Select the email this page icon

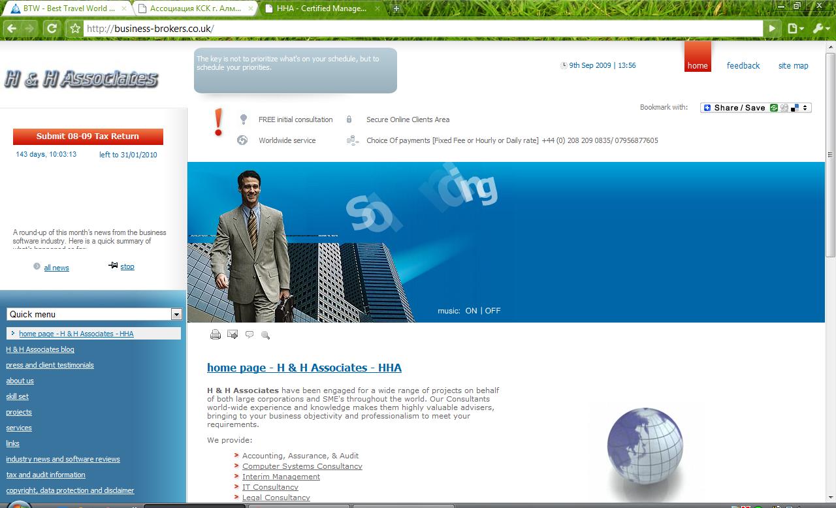pyautogui.click(x=233, y=334)
